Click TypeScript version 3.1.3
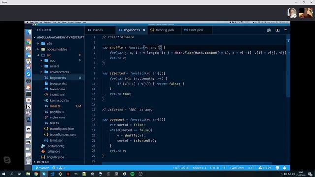 point(251,168)
